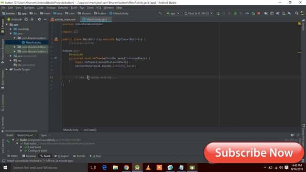Collapse the Run build node
Viewport: 306px width, 172px height.
pyautogui.click(x=17, y=143)
